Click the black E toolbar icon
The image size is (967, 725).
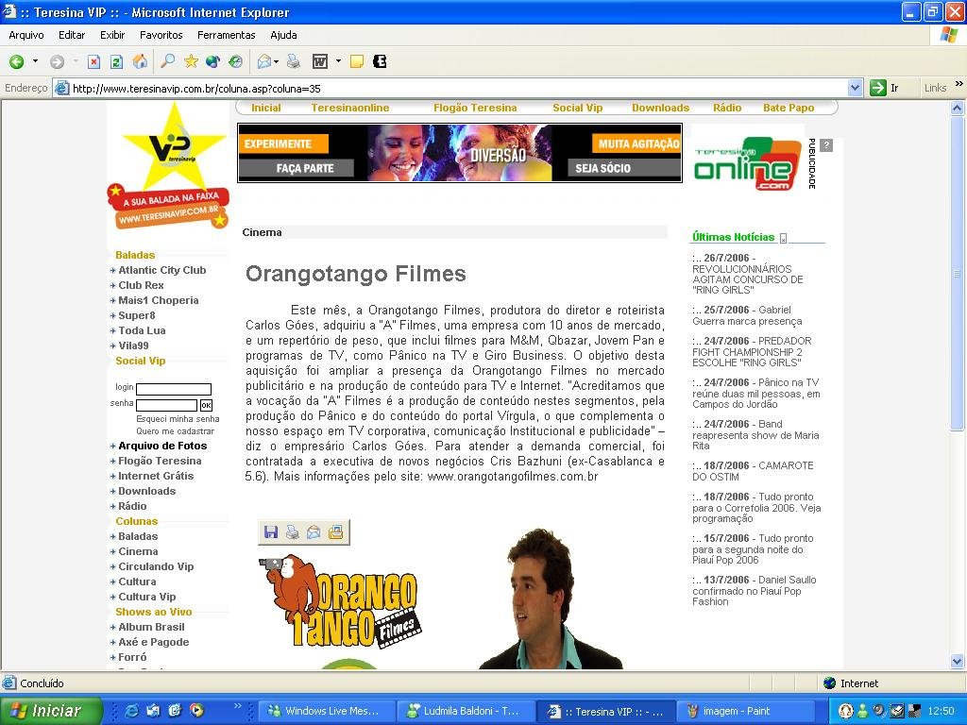coord(380,61)
